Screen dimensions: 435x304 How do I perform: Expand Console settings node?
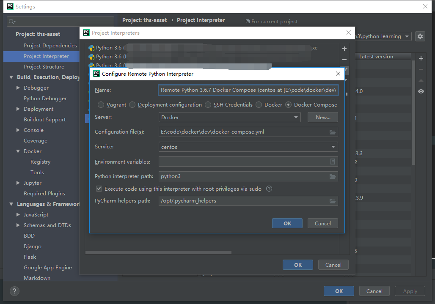(x=18, y=130)
